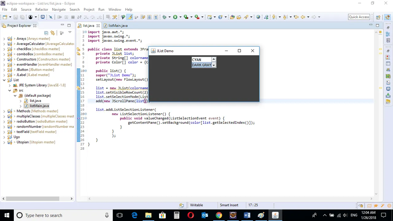Collapse All in Project Explorer
Viewport: 393px width, 221px height.
(46, 33)
